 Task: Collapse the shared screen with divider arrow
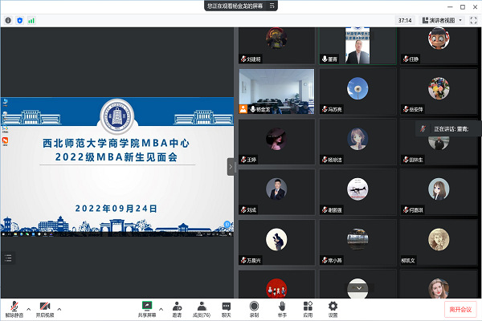[x=231, y=166]
